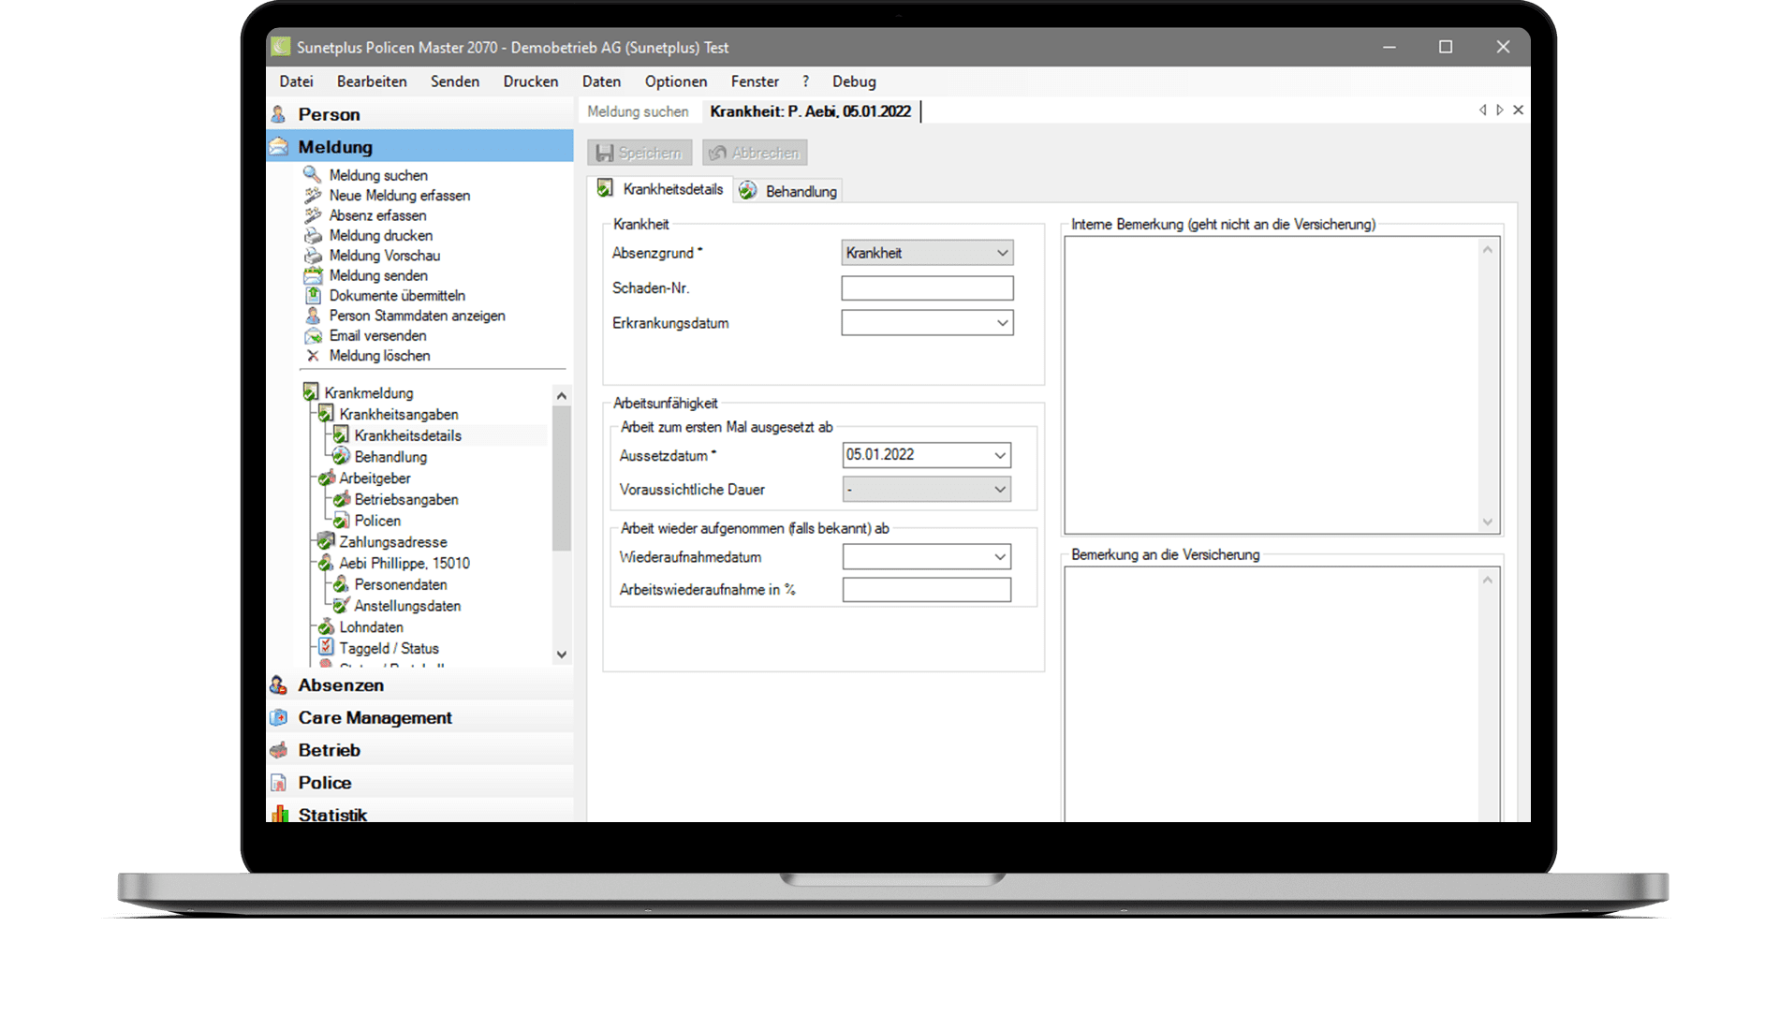Click the Meldung senden envelope icon
Screen dimensions: 1779x1030
pos(313,275)
